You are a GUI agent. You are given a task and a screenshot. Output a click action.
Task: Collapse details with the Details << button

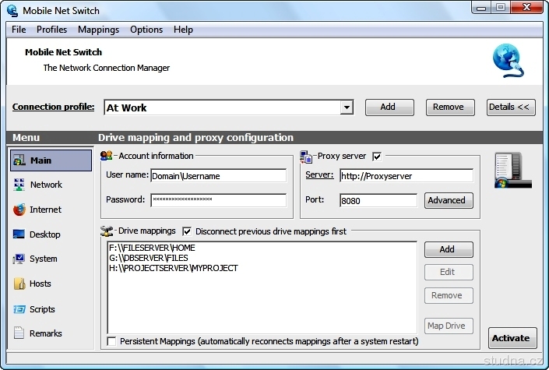point(511,107)
